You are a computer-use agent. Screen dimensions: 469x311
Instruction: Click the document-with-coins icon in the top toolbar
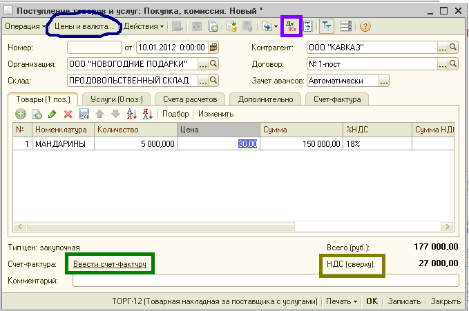(x=232, y=26)
